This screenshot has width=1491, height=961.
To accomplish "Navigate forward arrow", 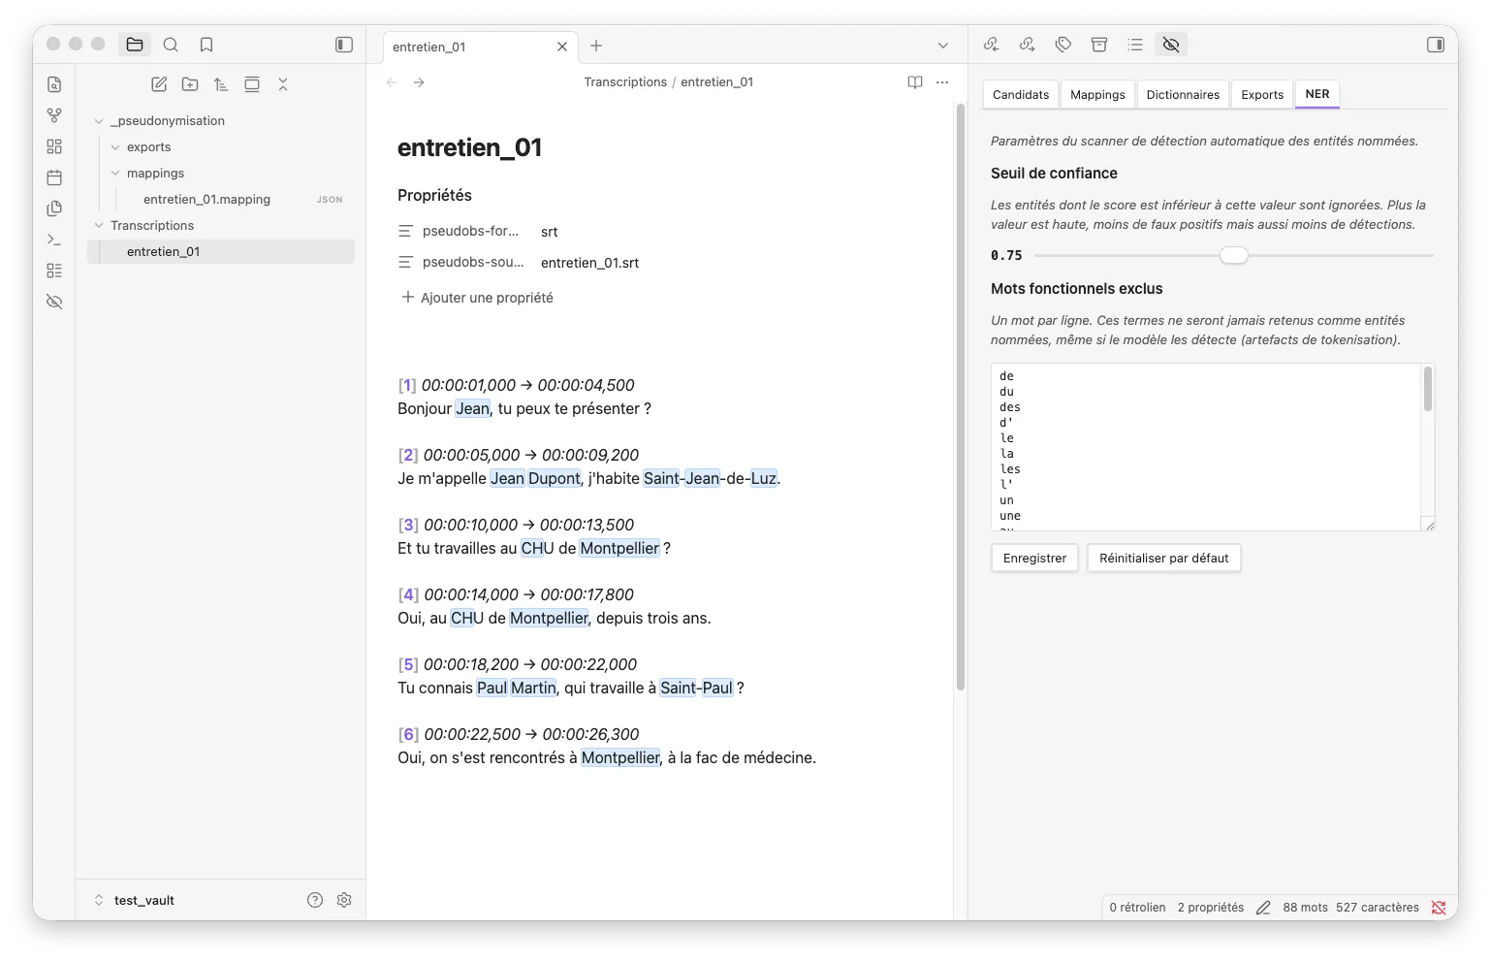I will [x=419, y=82].
